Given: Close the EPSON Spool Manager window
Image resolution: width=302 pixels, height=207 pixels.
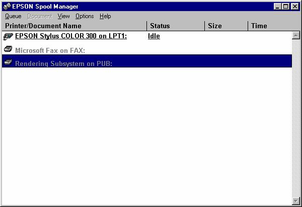Looking at the screenshot, I should pos(295,7).
